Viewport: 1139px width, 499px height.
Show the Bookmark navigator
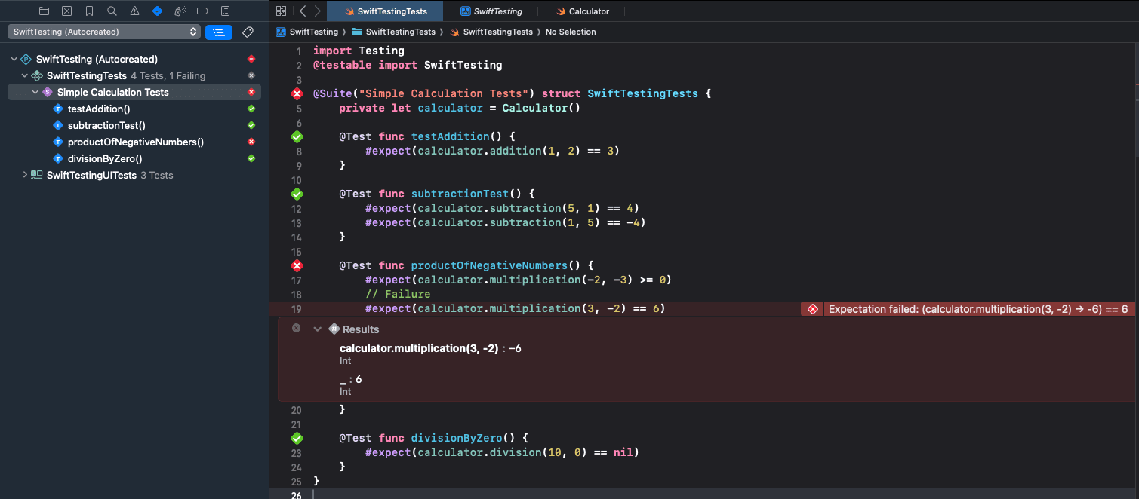click(90, 11)
